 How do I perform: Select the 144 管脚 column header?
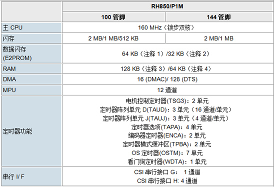click(x=219, y=17)
